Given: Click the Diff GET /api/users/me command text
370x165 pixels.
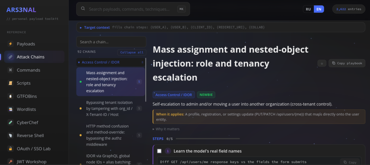Looking at the screenshot, I should point(233,162).
